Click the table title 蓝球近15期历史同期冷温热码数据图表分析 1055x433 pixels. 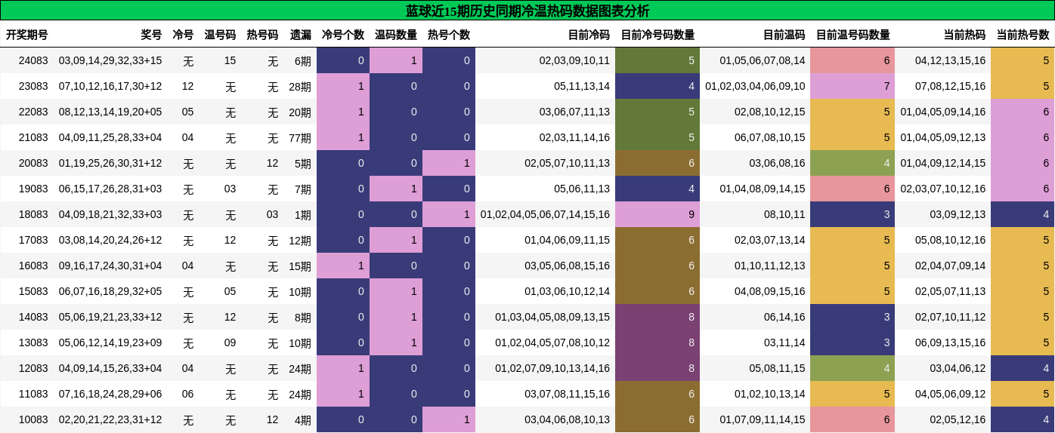click(x=527, y=11)
